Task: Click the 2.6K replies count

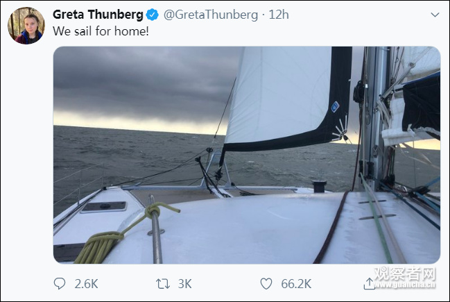Action: pos(85,283)
